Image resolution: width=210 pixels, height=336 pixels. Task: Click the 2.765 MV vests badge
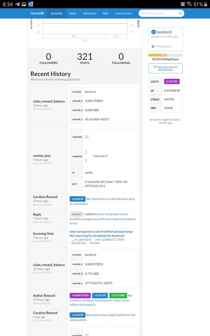(172, 81)
